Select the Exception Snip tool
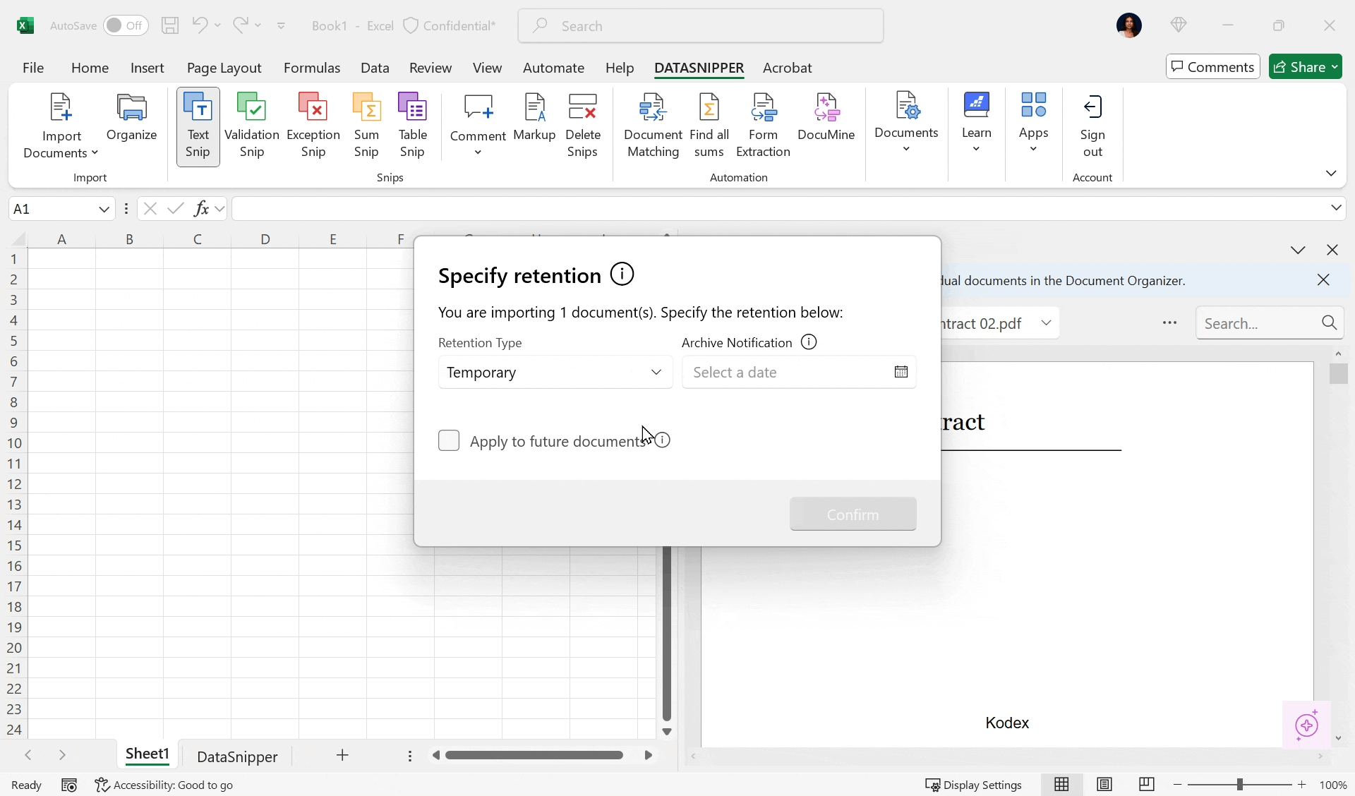Viewport: 1355px width, 796px height. [313, 125]
